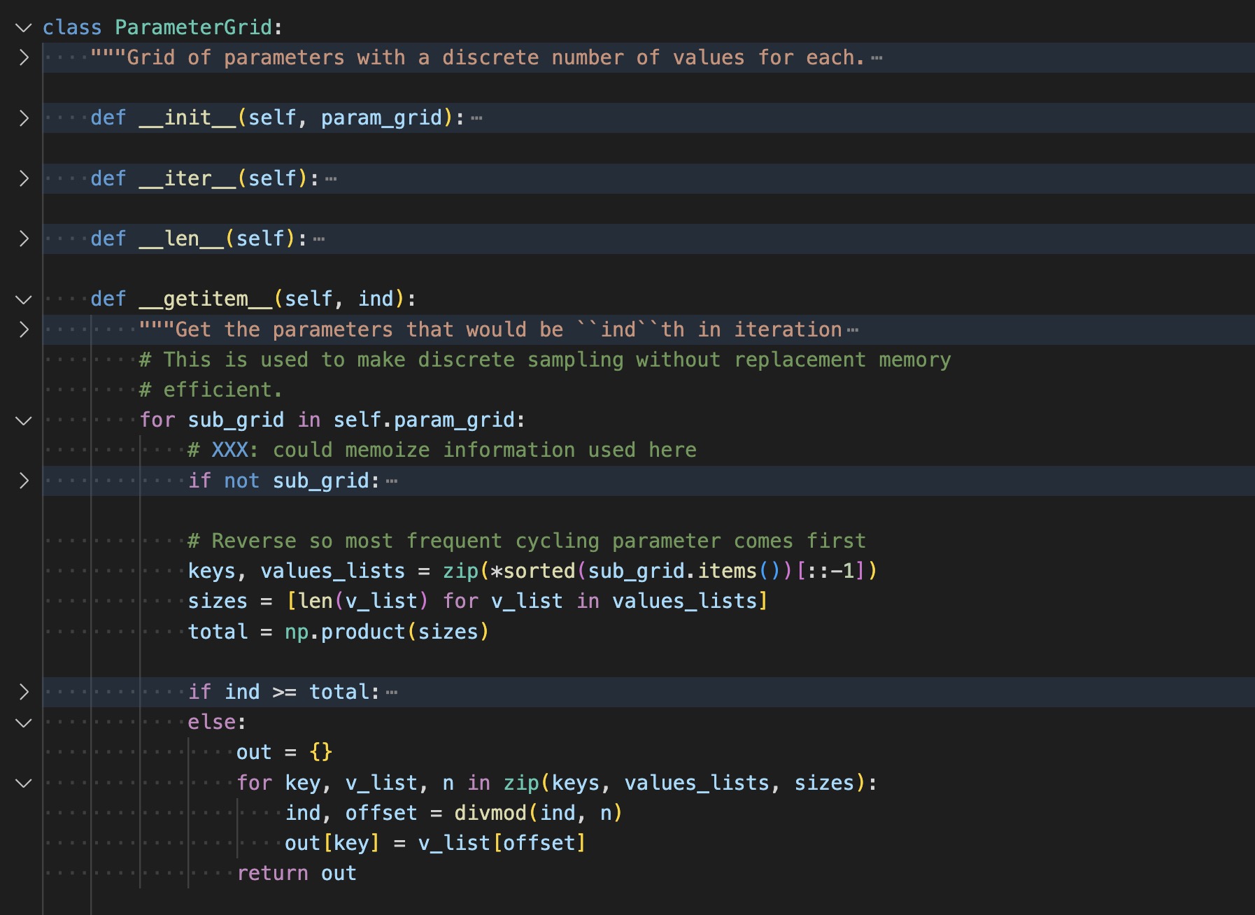Collapse the 'for key, v_list, n' loop arrow
This screenshot has height=915, width=1255.
(x=24, y=783)
